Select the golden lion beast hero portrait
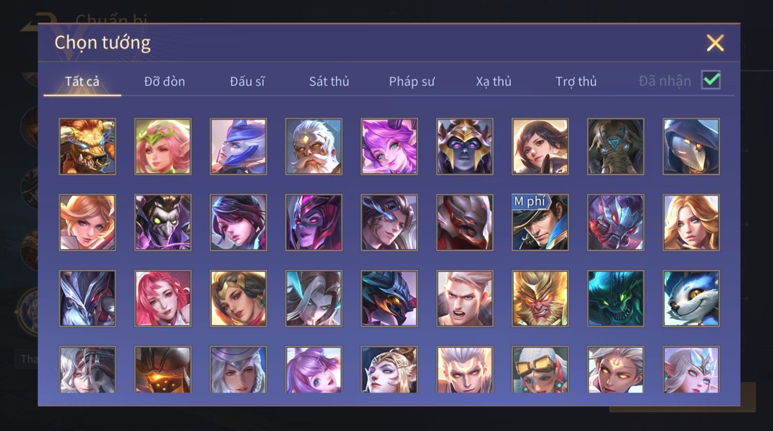The height and width of the screenshot is (431, 773). click(87, 147)
